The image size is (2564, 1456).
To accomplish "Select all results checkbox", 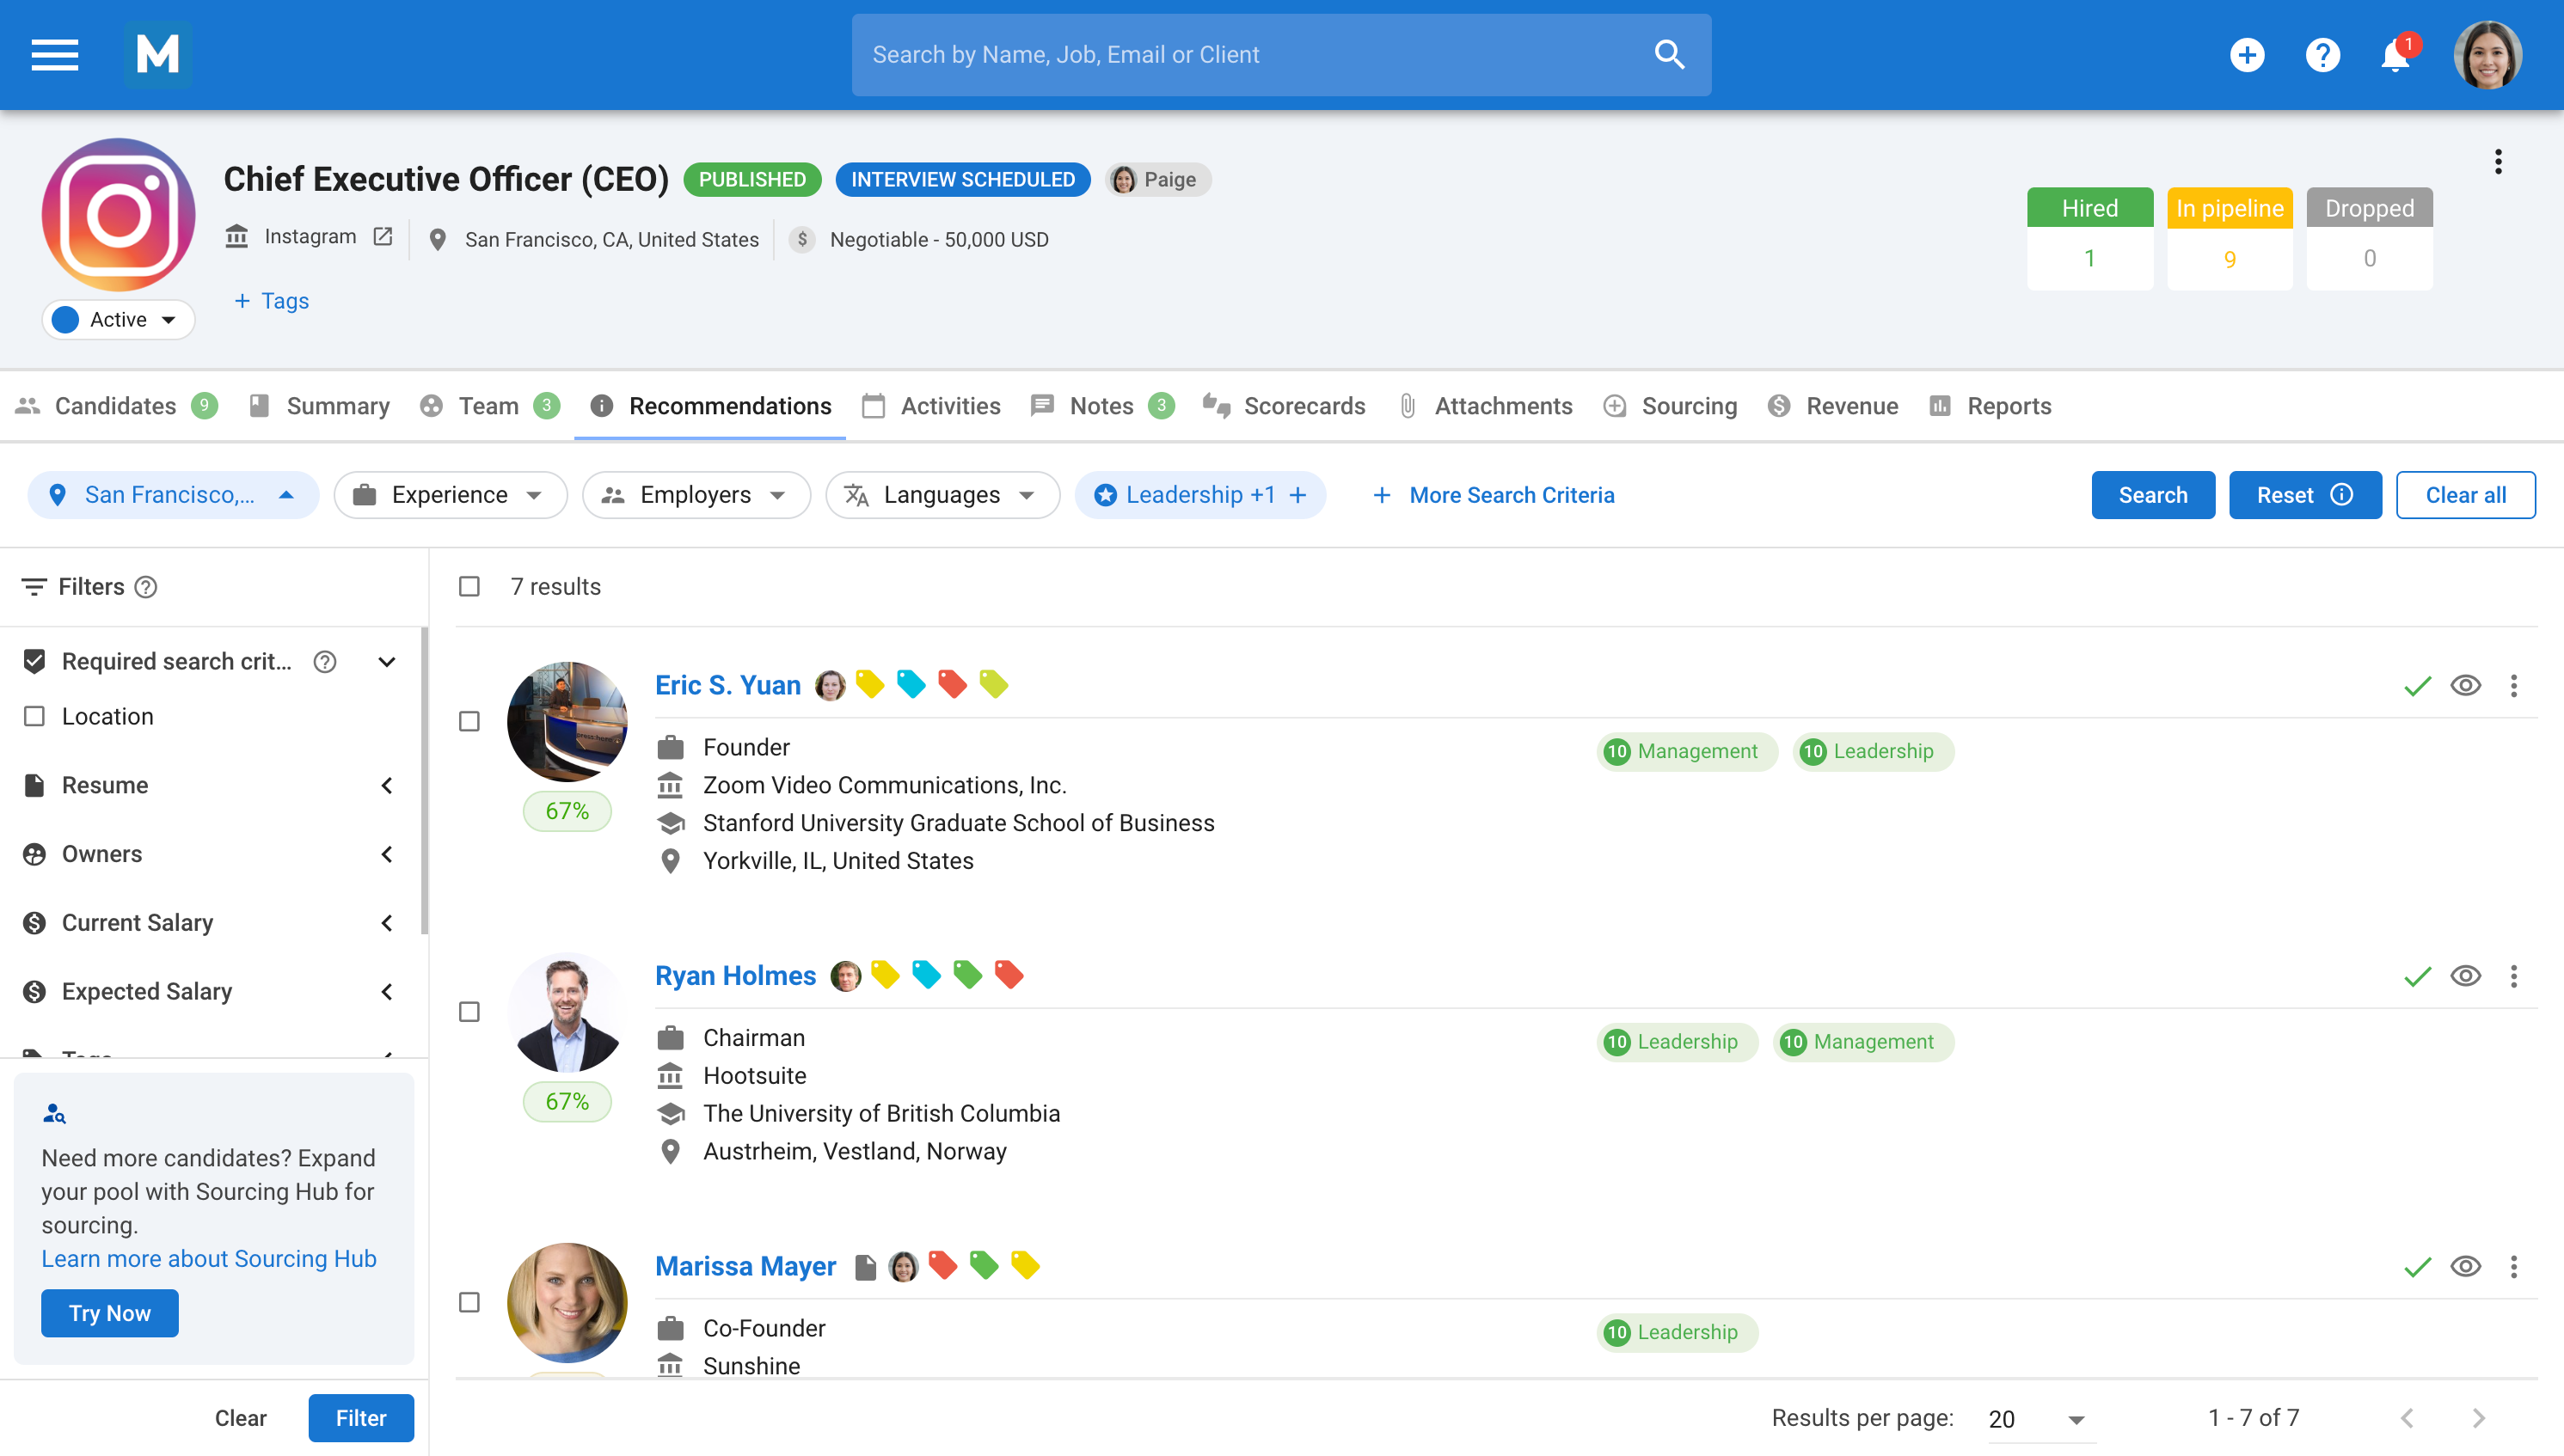I will point(469,587).
